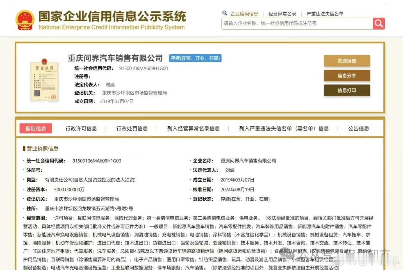Viewport: 403px width, 270px height.
Task: Click the 营业执照信息 section heading
Action: pyautogui.click(x=42, y=148)
